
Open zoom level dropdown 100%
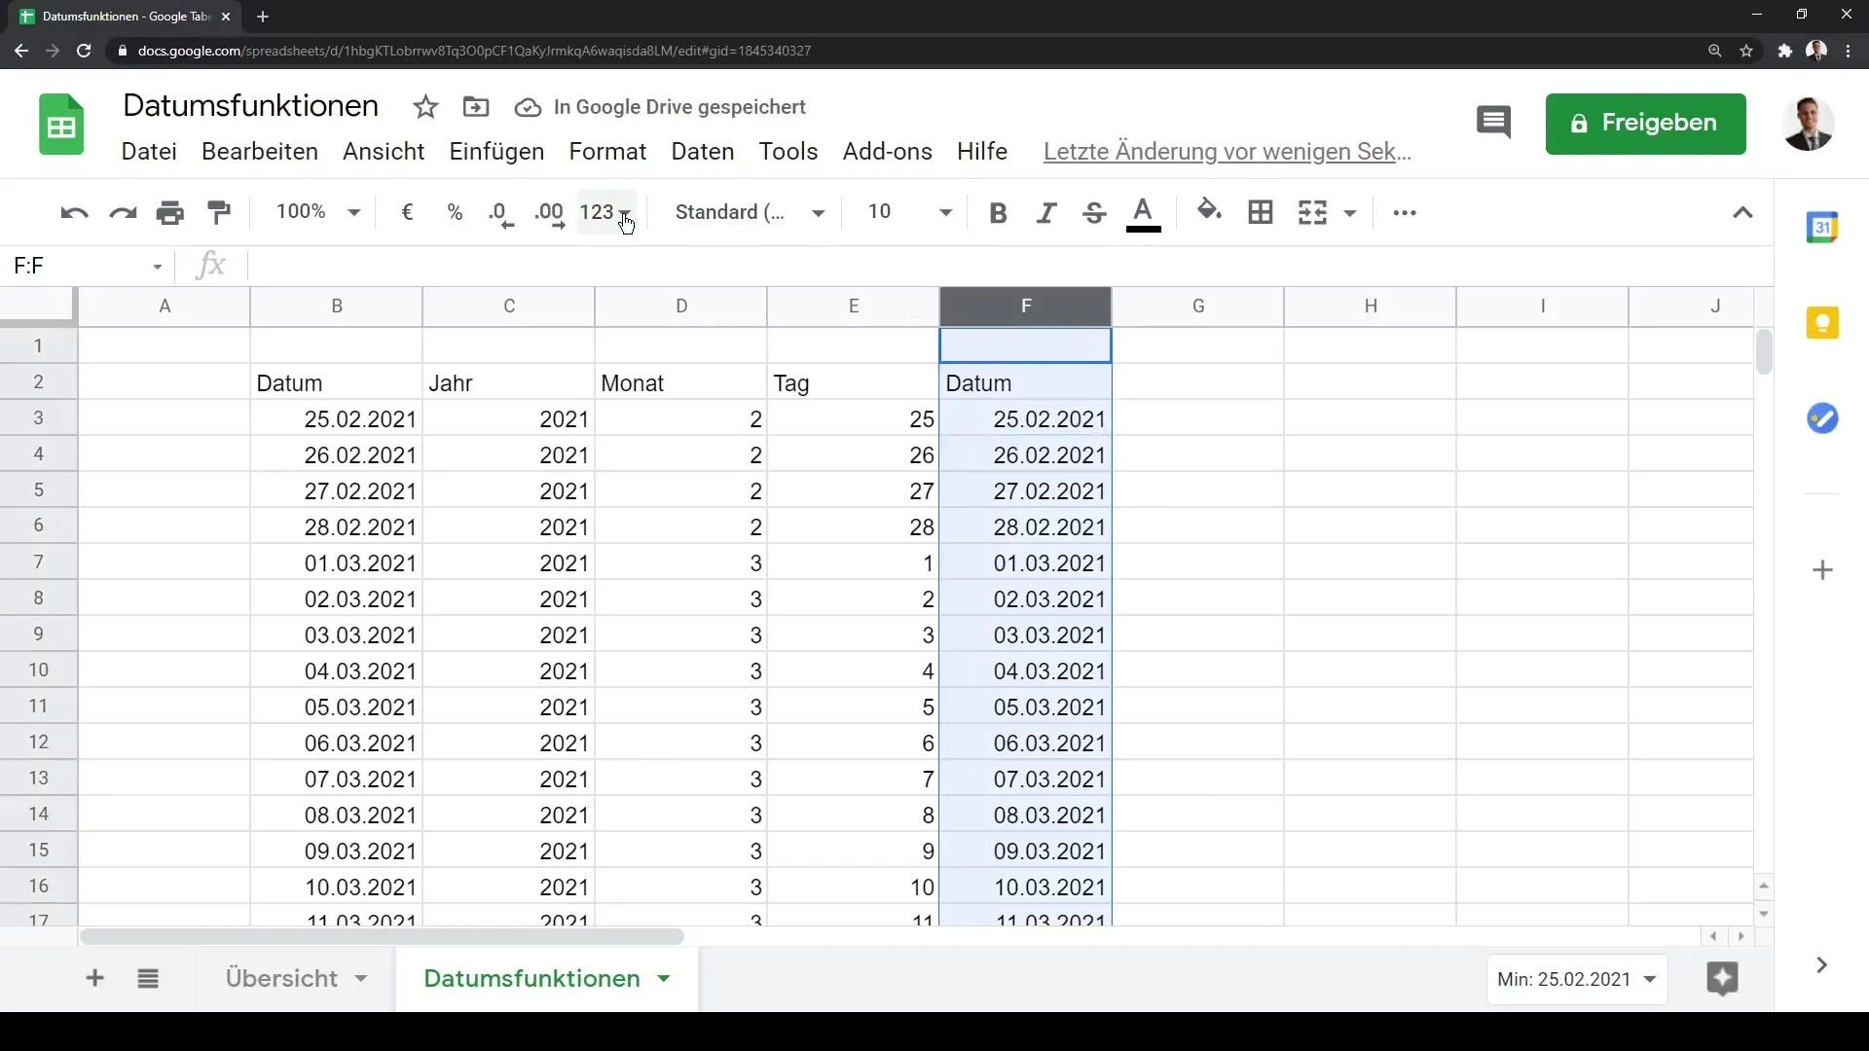(318, 212)
